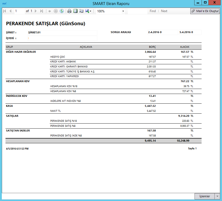Refresh the report with green icon
222x201 pixels.
point(62,11)
